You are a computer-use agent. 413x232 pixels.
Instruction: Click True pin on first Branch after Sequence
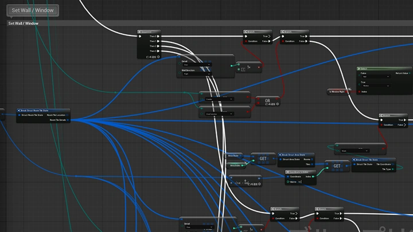269,36
